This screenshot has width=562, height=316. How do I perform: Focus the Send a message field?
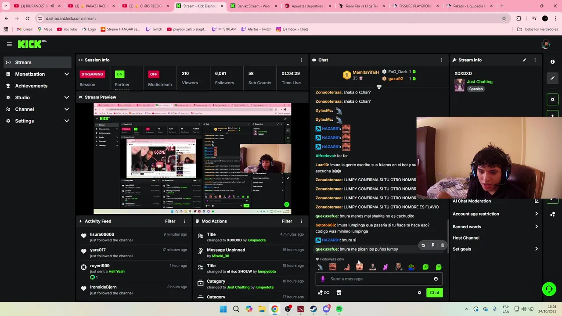379,279
